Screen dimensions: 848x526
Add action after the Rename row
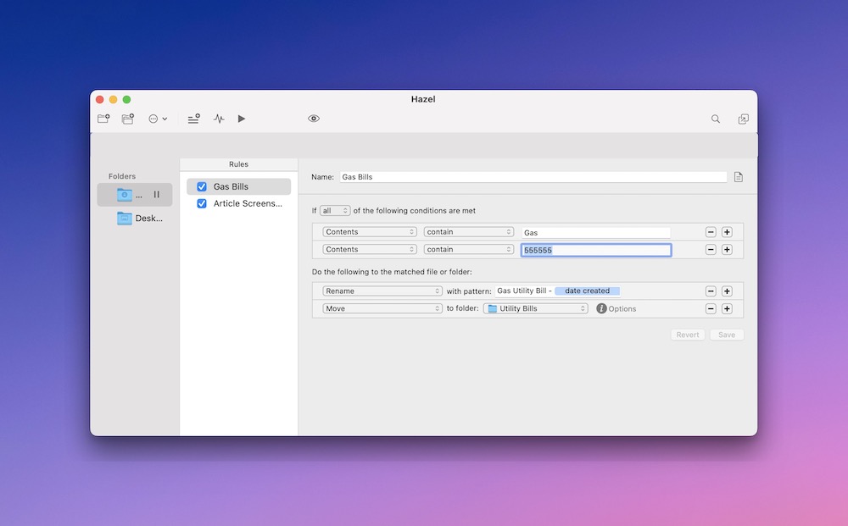(x=727, y=291)
